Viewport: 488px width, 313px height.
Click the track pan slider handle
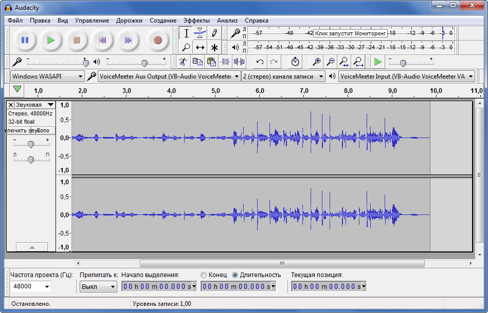(30, 160)
